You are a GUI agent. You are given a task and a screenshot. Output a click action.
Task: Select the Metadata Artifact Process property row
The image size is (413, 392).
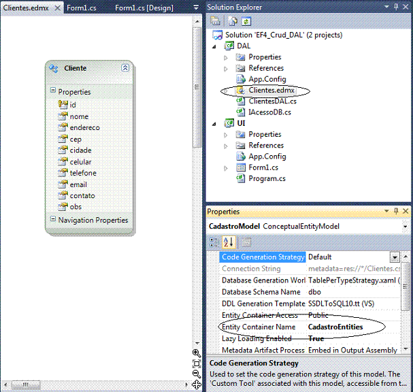coord(310,350)
